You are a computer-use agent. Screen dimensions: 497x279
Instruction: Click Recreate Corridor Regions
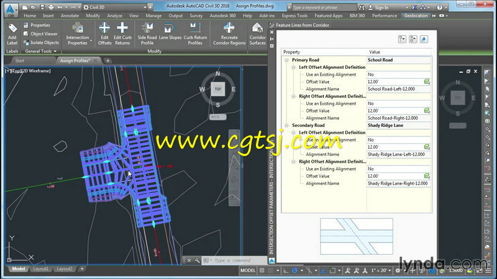coord(229,34)
